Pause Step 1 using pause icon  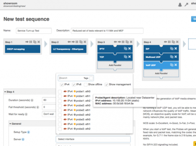tap(31, 42)
